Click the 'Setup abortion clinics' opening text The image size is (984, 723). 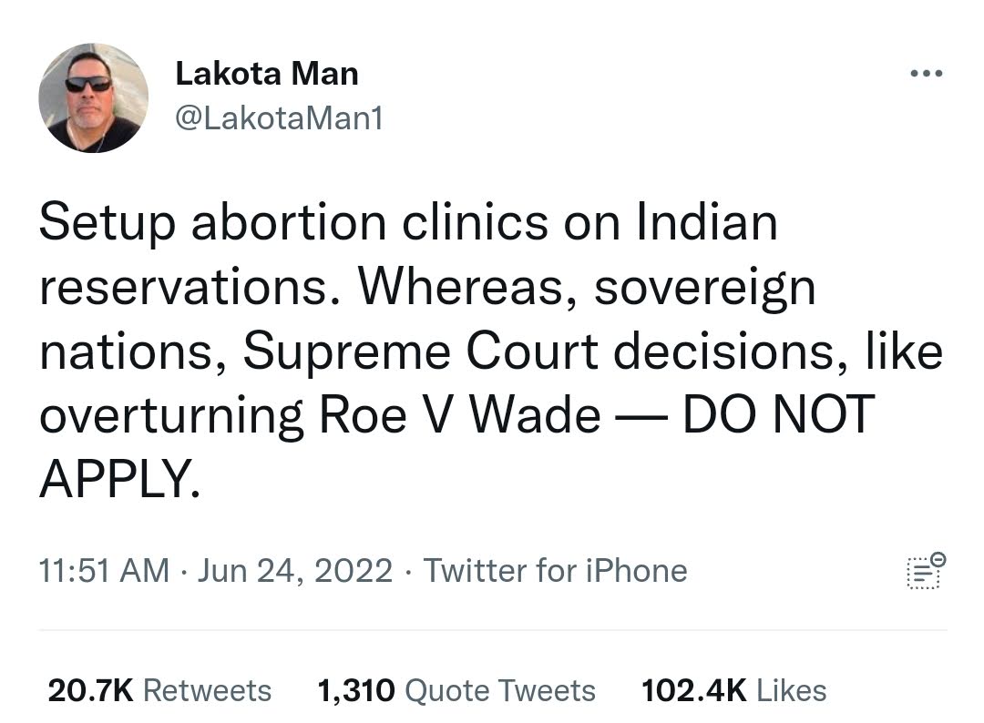pos(293,222)
